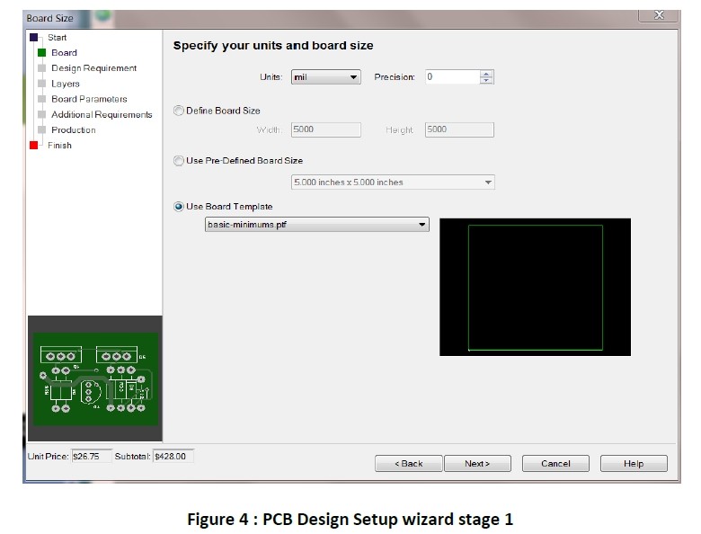Click inside the Precision value field
The height and width of the screenshot is (534, 701).
pos(451,77)
